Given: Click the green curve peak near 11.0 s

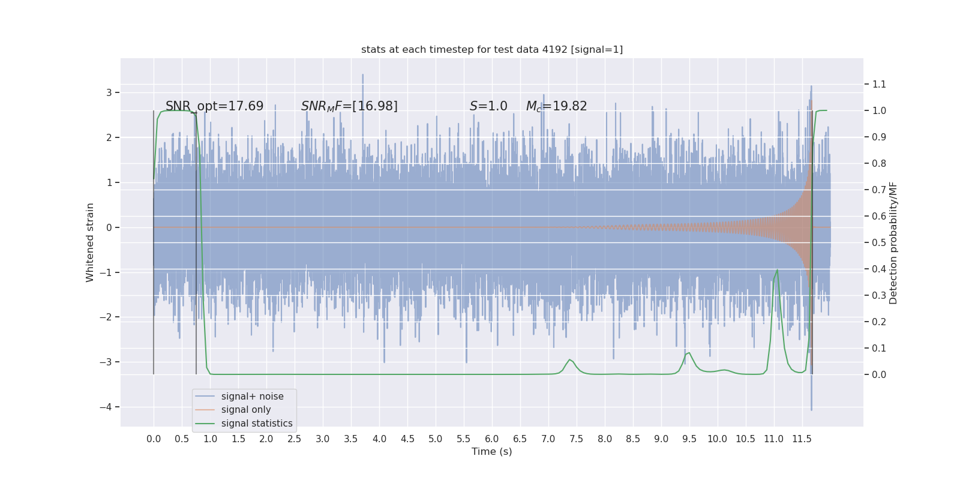Looking at the screenshot, I should [777, 271].
